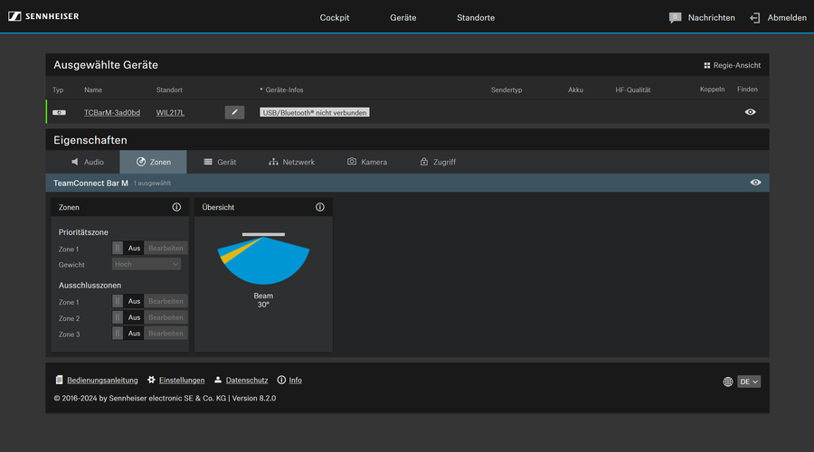Click the HF-Qualität column header
The width and height of the screenshot is (814, 452).
[633, 89]
